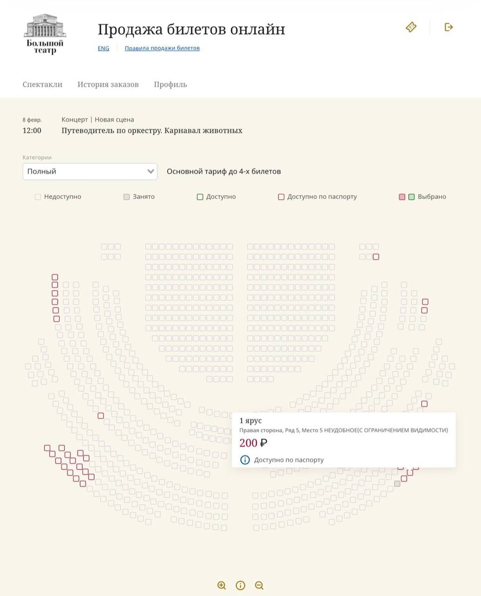Click the green Доступно legend swatch
The height and width of the screenshot is (596, 481).
pyautogui.click(x=200, y=197)
